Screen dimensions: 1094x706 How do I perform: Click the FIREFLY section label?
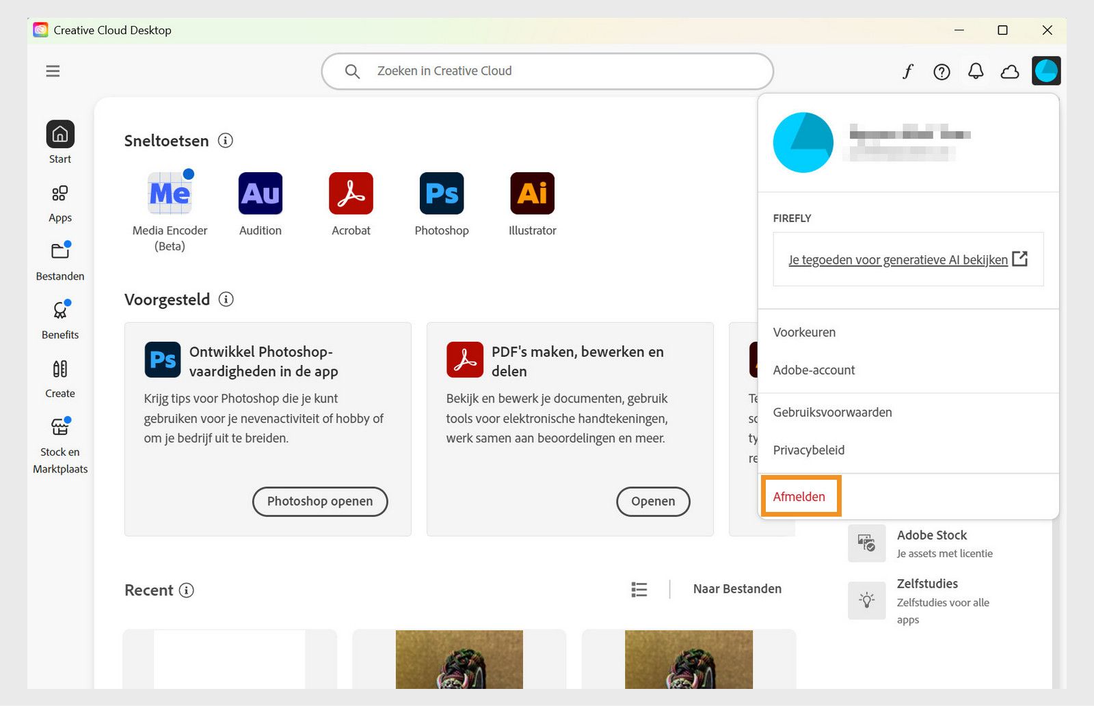[x=792, y=218]
